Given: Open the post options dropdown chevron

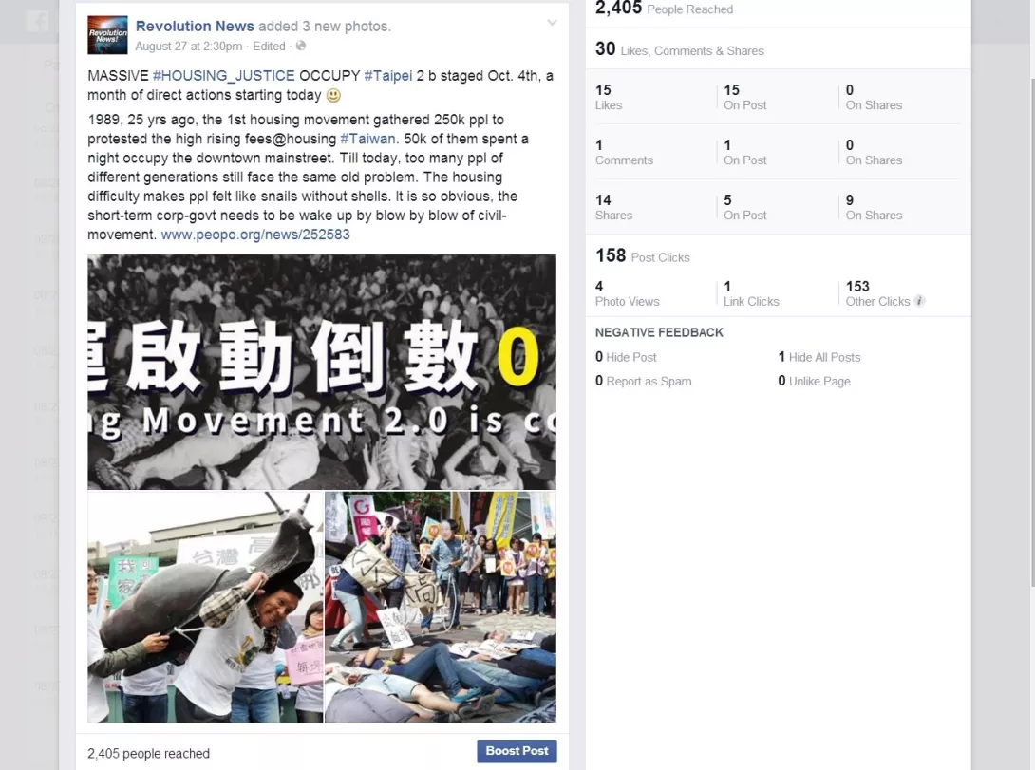Looking at the screenshot, I should [x=552, y=23].
